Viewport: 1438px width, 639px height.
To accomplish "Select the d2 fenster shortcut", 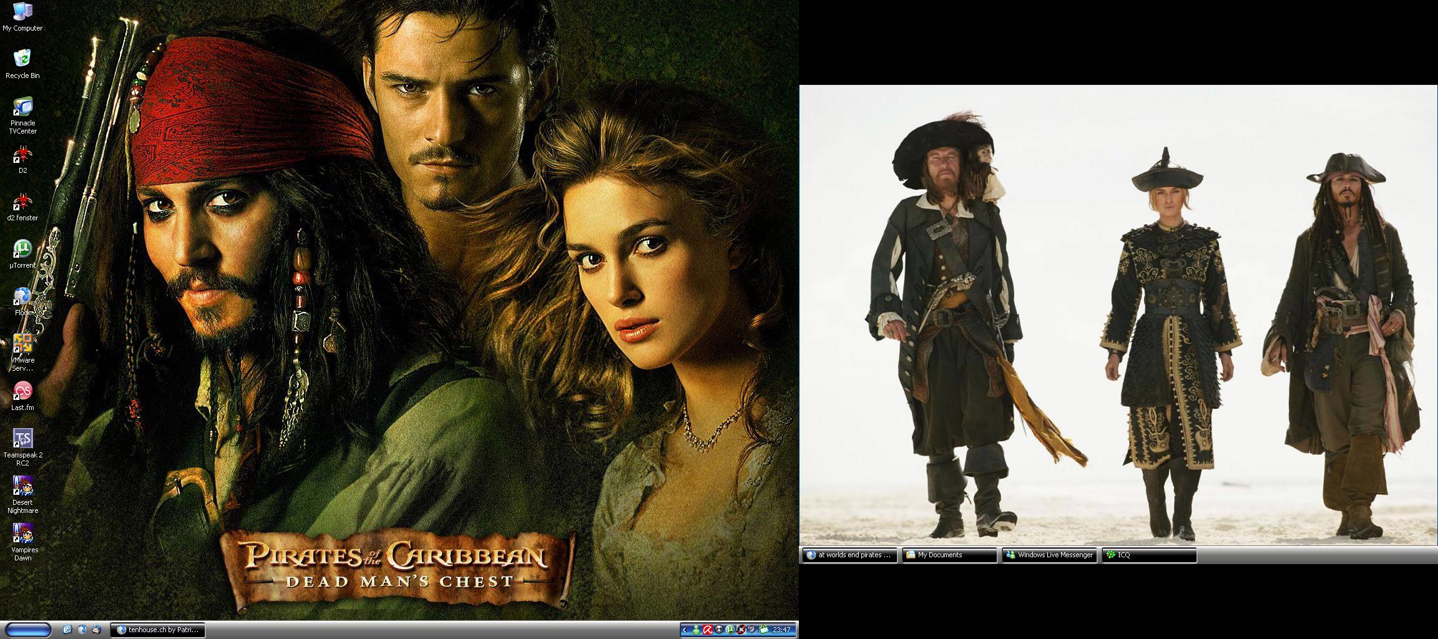I will (x=22, y=202).
